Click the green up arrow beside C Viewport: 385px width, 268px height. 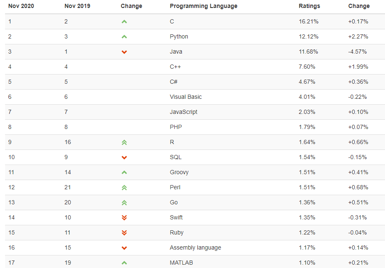124,22
